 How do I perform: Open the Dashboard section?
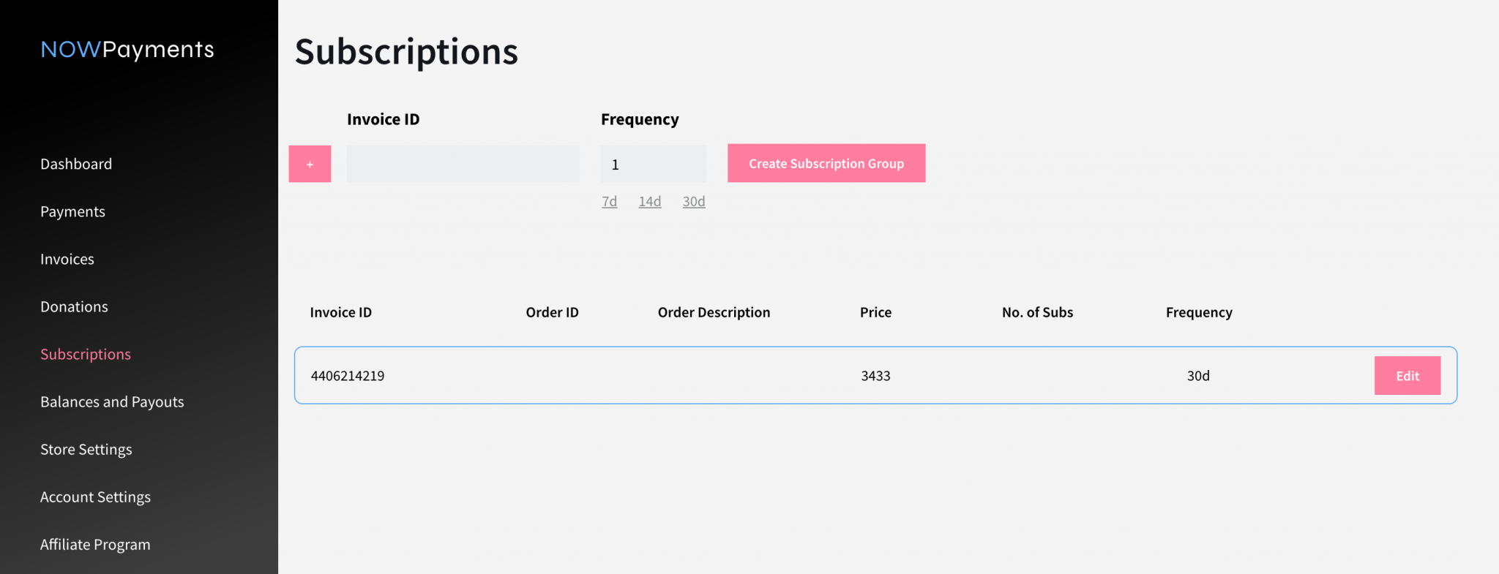click(x=75, y=163)
